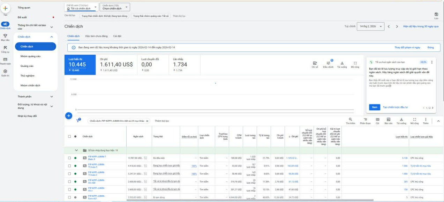Open the 14 thg 2, 2026 date dropdown
444x202 pixels.
tap(370, 26)
